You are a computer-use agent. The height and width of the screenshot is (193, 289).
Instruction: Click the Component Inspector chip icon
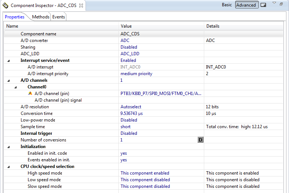5,6
